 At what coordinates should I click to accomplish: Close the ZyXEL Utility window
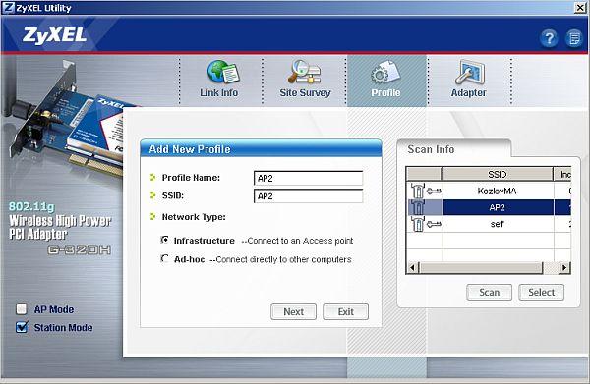(580, 8)
